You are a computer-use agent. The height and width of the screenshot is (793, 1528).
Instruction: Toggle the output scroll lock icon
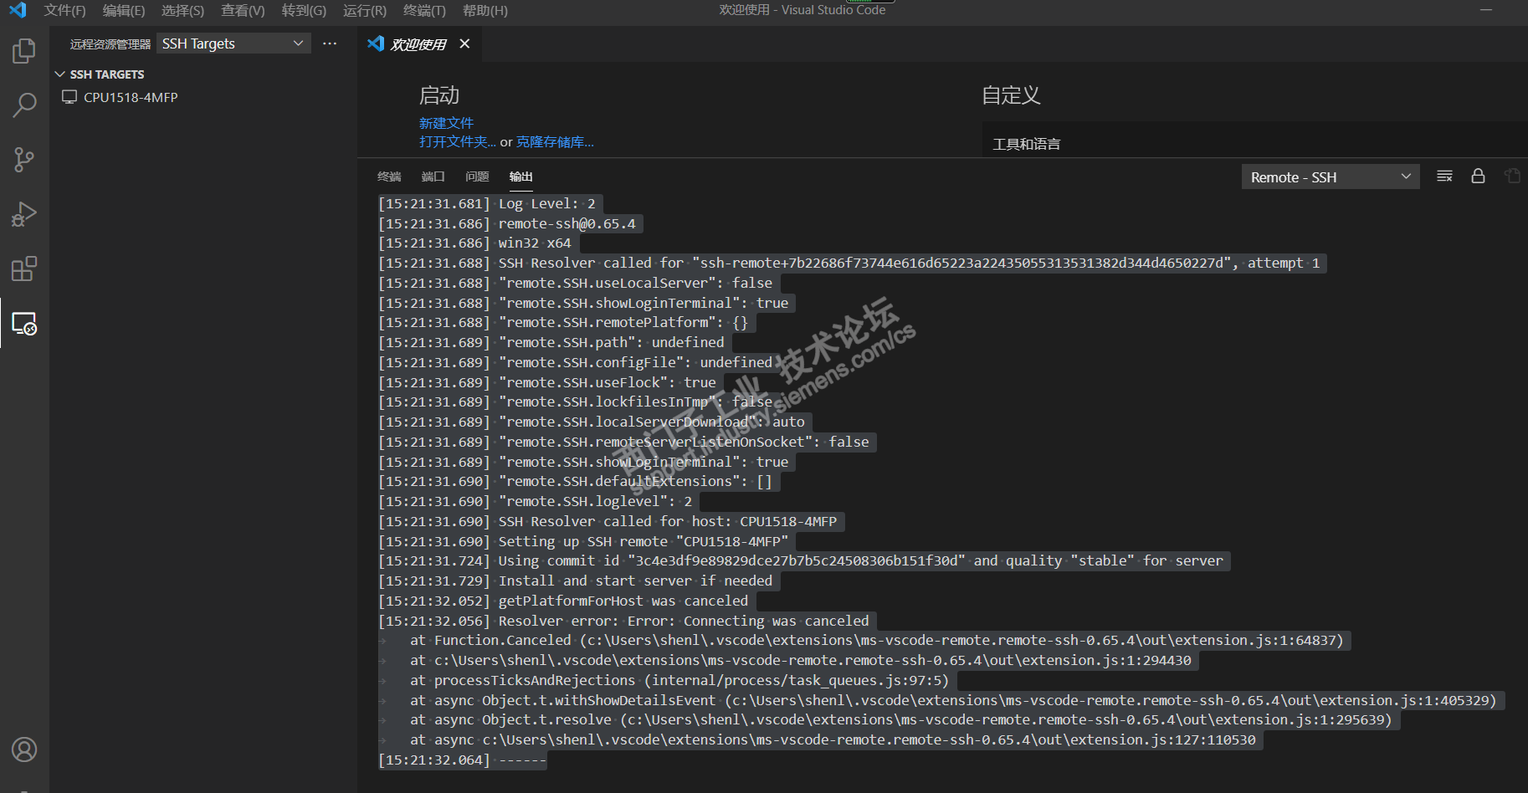[1479, 177]
